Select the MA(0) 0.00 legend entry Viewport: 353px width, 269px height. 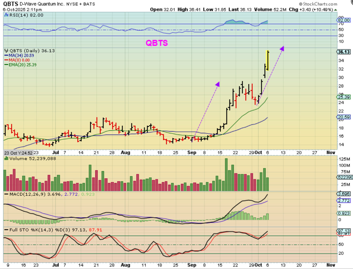(x=17, y=60)
